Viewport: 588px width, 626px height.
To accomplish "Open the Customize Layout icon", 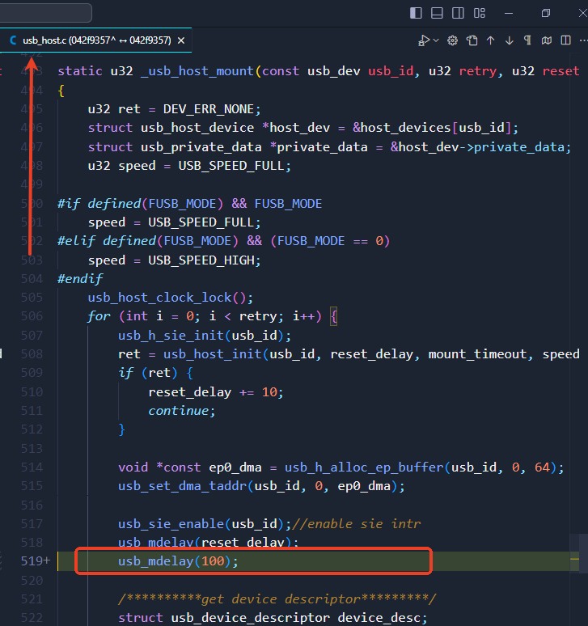I will coord(479,13).
